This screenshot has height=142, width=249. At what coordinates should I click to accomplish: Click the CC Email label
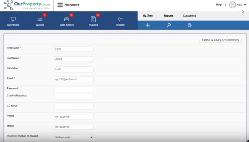click(12, 106)
